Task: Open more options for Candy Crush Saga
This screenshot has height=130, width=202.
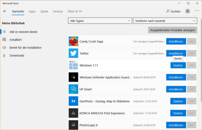Action: [192, 41]
